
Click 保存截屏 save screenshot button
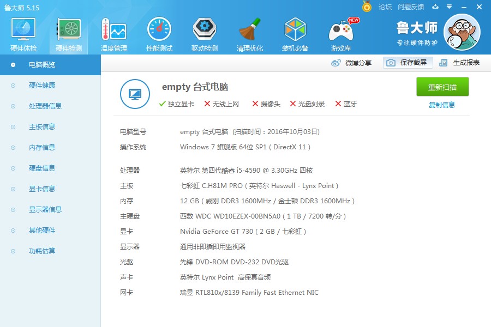click(408, 63)
